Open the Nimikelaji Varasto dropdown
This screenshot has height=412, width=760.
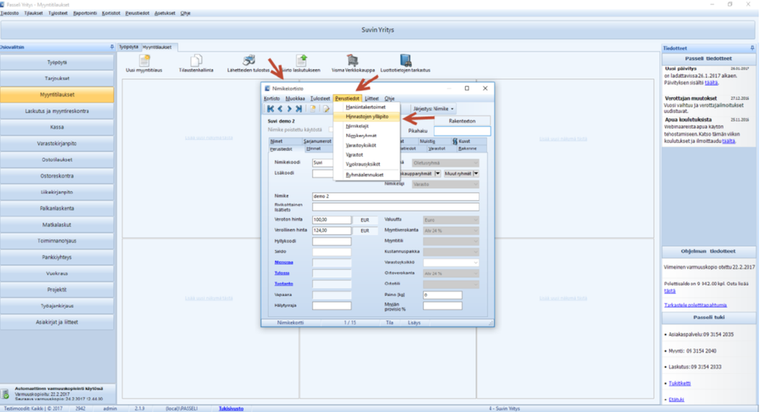coord(446,184)
